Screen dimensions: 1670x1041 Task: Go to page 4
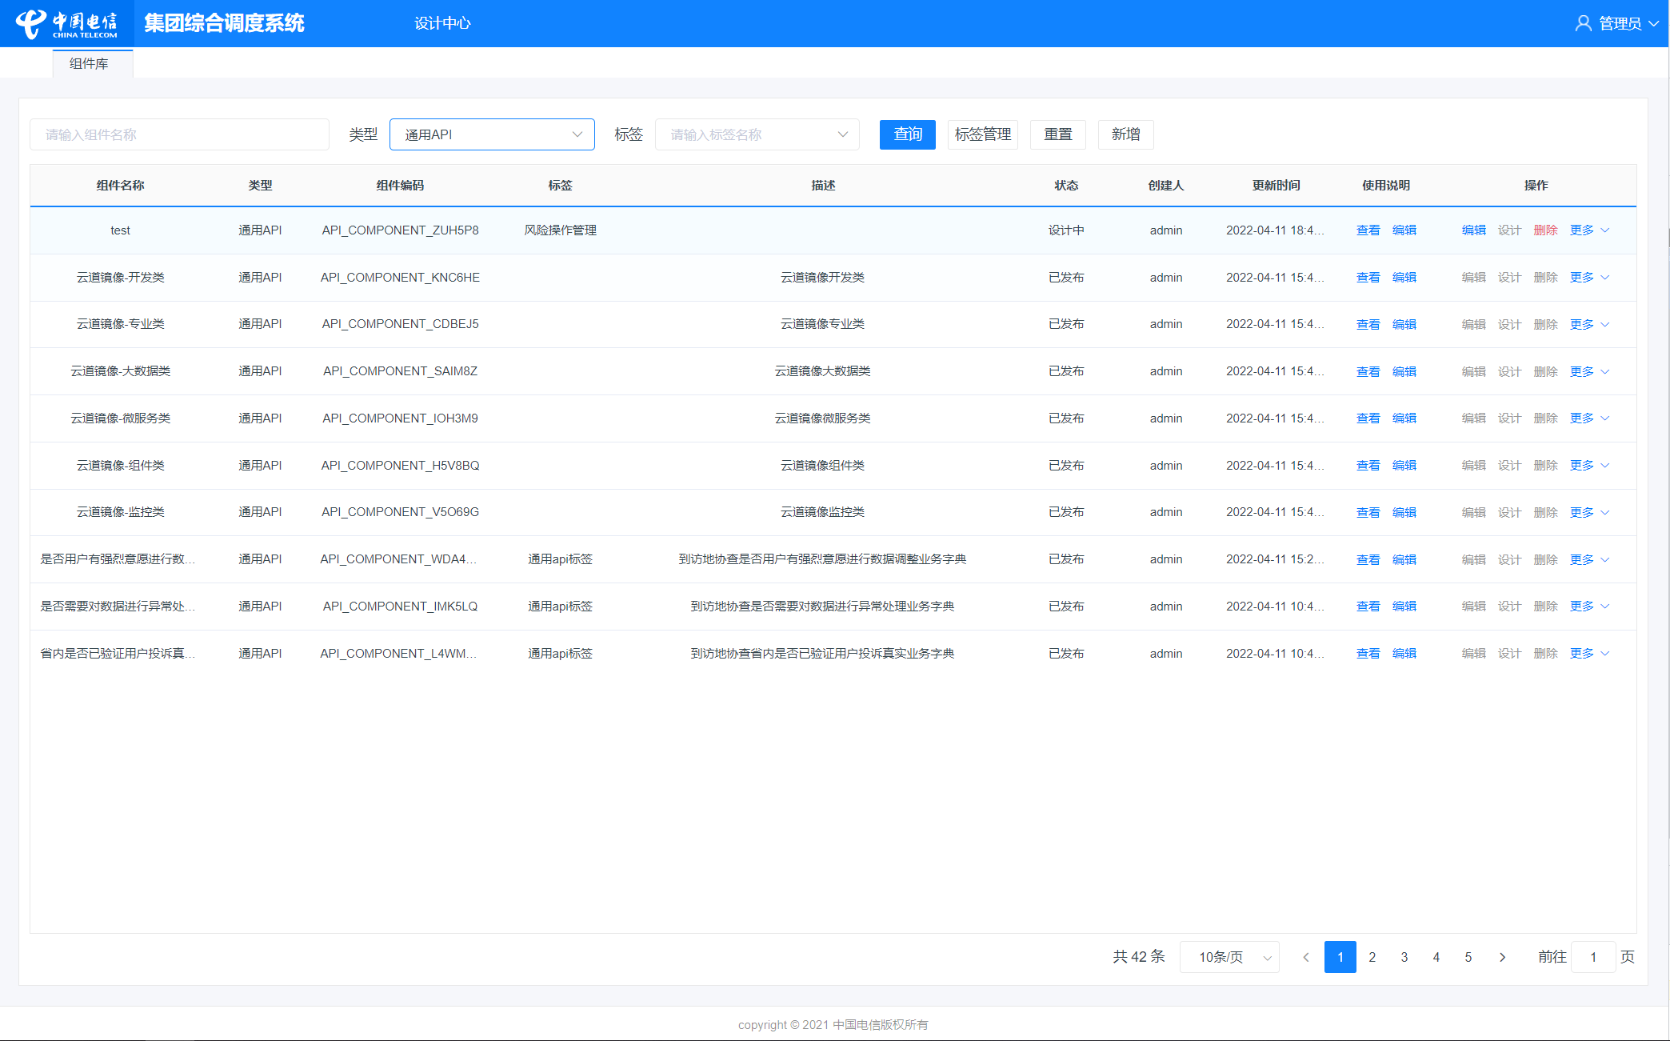tap(1436, 957)
